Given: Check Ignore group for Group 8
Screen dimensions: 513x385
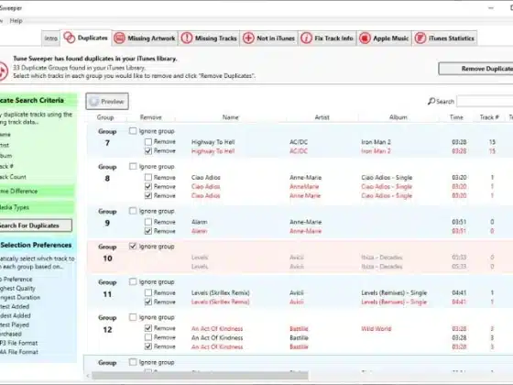Looking at the screenshot, I should pos(133,166).
